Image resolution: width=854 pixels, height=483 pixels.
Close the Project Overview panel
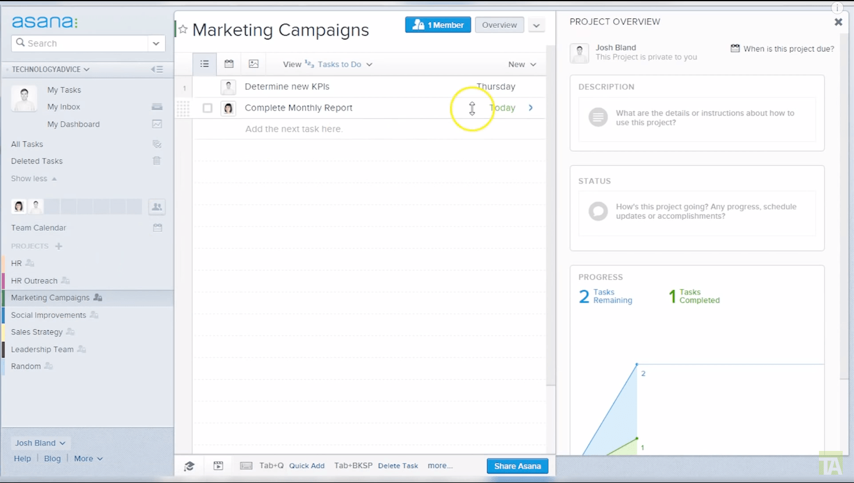(x=838, y=22)
